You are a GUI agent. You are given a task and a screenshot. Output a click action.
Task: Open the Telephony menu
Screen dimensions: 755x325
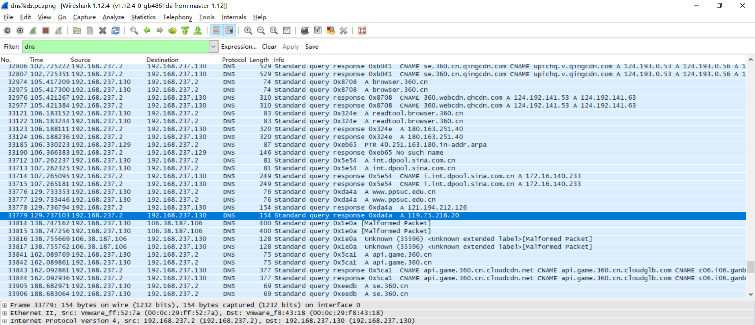[177, 17]
